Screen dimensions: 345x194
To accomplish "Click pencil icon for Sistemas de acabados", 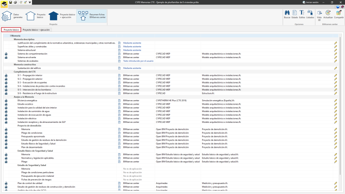I will pos(336,61).
